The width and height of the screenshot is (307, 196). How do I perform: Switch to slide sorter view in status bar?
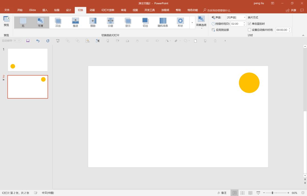242,193
